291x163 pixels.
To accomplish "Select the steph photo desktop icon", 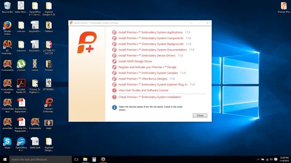I will coord(49,124).
